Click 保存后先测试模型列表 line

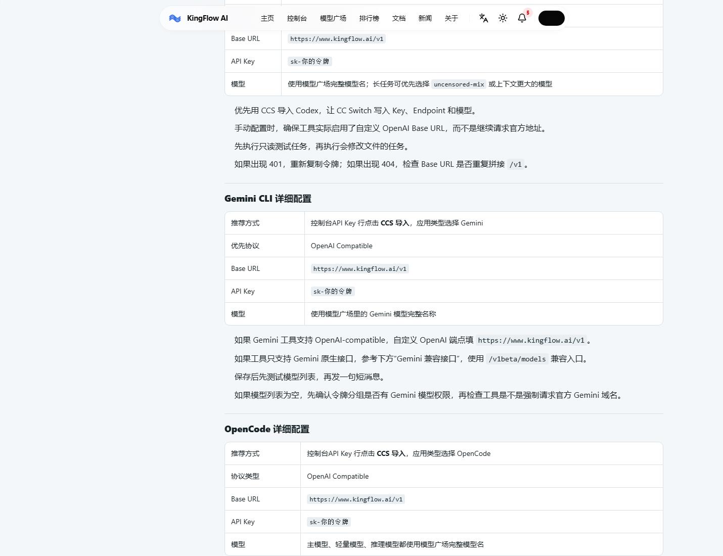pyautogui.click(x=311, y=377)
